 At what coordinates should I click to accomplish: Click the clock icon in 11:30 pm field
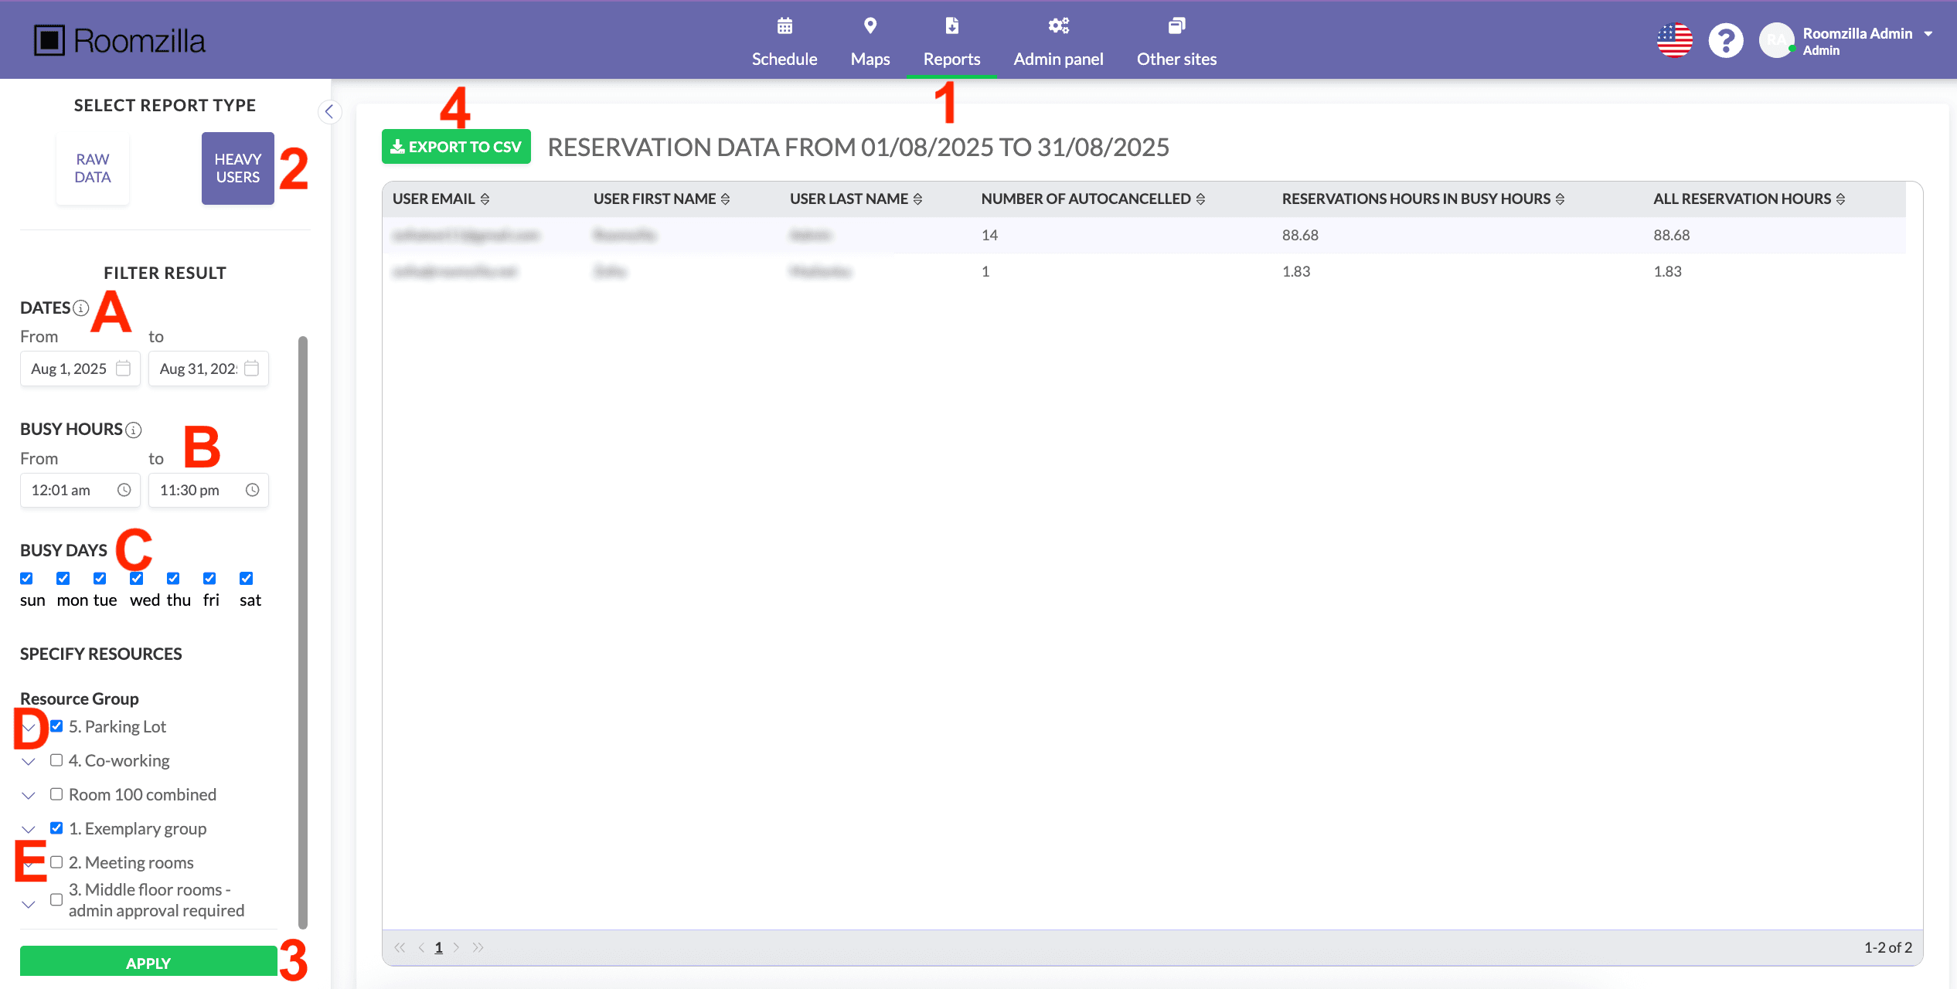point(252,490)
